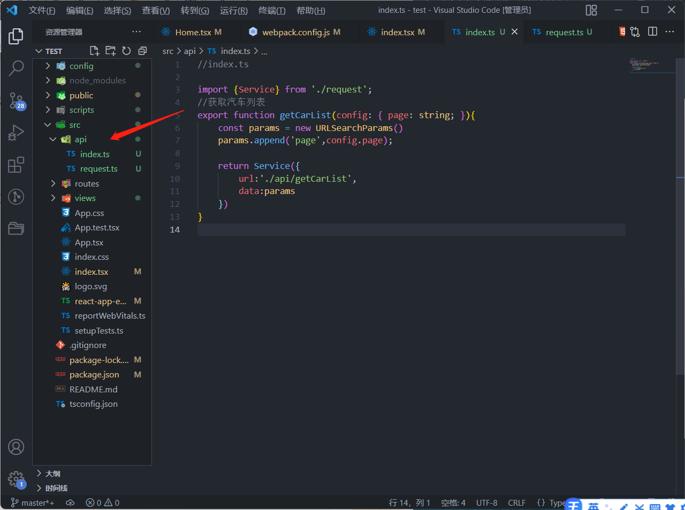Click empty line 14 in the editor
Image resolution: width=685 pixels, height=510 pixels.
pyautogui.click(x=411, y=229)
